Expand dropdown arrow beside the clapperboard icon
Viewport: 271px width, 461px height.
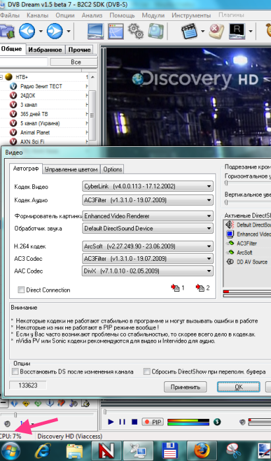[x=203, y=31]
